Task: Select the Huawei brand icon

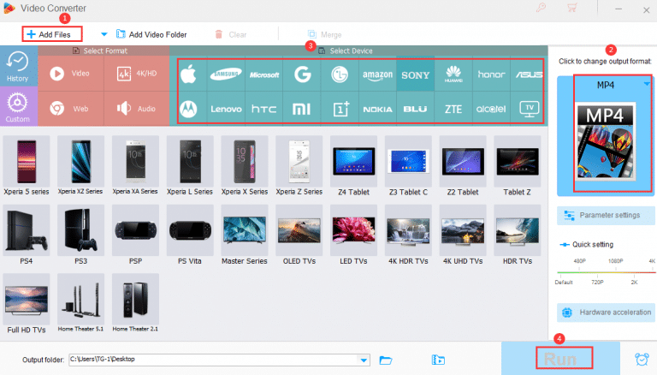Action: click(453, 74)
